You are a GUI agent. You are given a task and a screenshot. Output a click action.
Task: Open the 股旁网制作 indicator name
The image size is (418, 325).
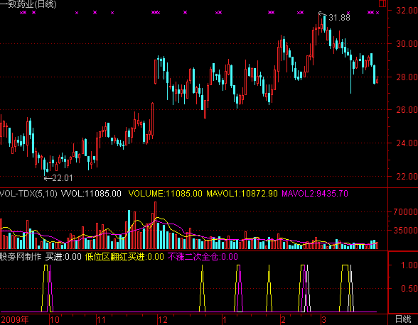point(21,257)
